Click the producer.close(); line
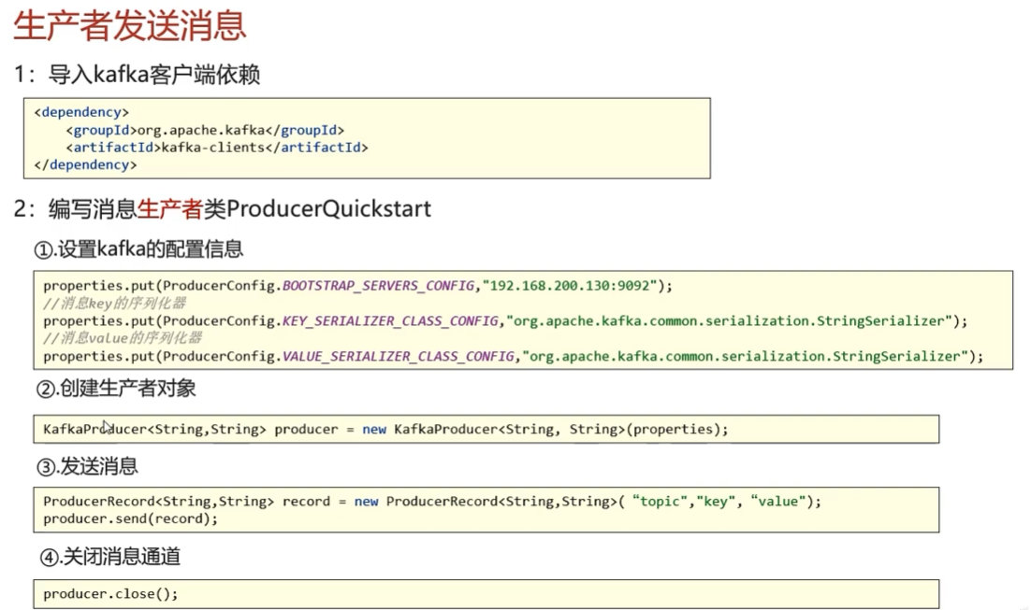The height and width of the screenshot is (610, 1031). (110, 594)
